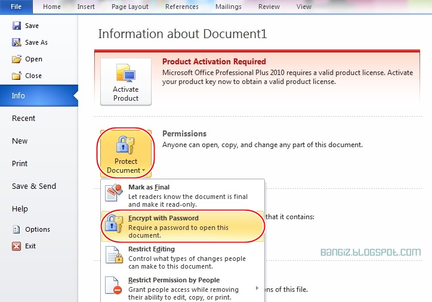The image size is (432, 302).
Task: Click the Options label
Action: (x=38, y=229)
